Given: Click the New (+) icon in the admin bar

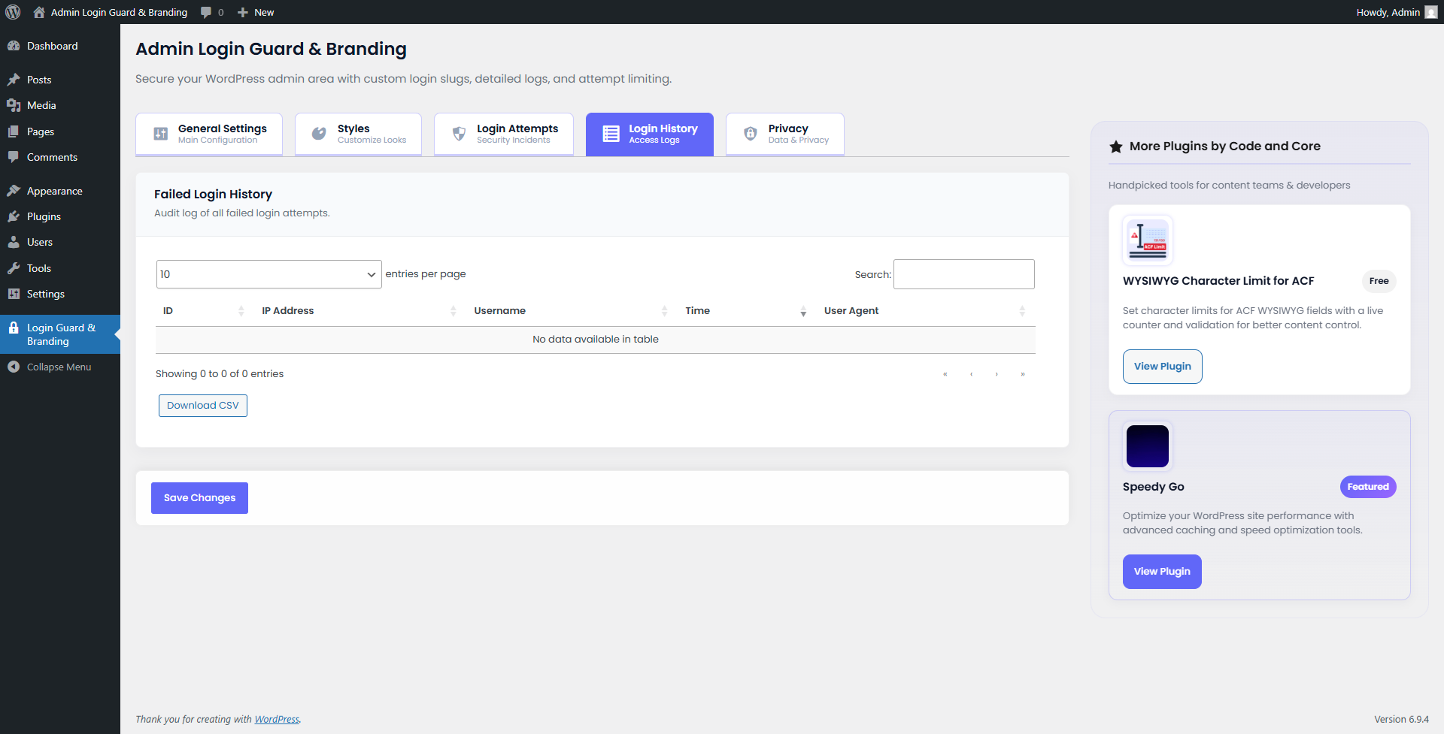Looking at the screenshot, I should click(x=240, y=12).
